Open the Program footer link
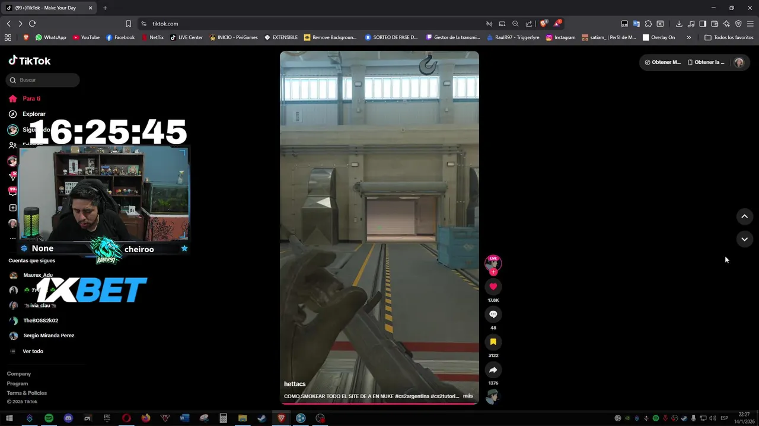This screenshot has height=426, width=759. tap(17, 383)
